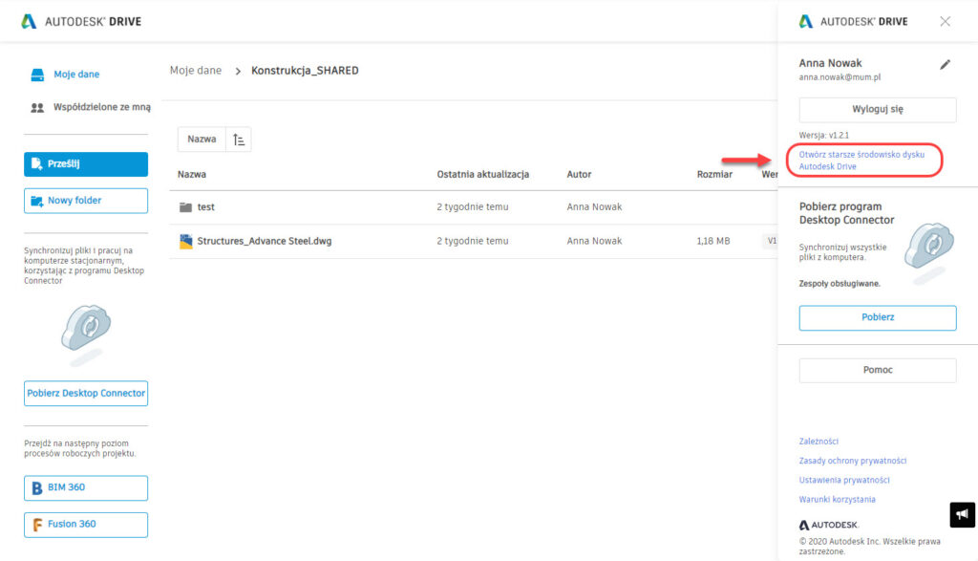Click the sort order toggle icon

[239, 140]
